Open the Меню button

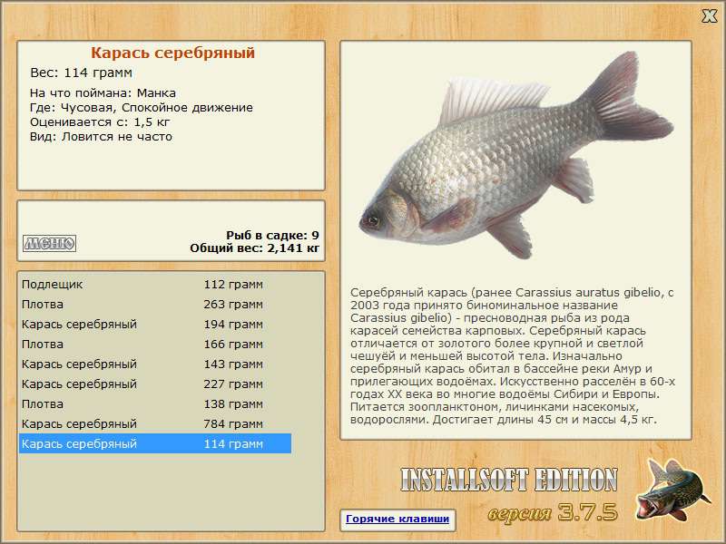point(50,243)
